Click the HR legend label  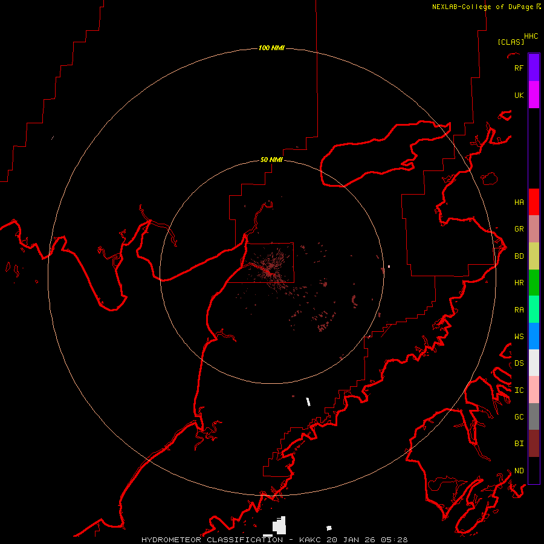point(519,283)
